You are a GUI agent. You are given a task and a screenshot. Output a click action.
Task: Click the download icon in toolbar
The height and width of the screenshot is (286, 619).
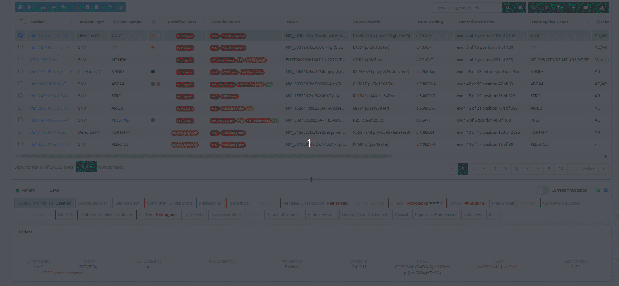point(602,7)
